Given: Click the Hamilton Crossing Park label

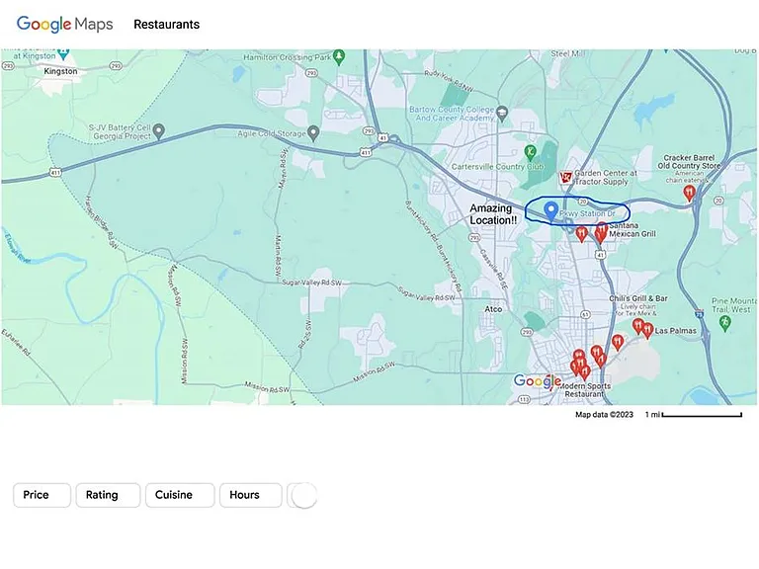Looking at the screenshot, I should (288, 57).
